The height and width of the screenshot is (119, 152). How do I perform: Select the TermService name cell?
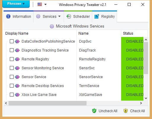(89, 86)
